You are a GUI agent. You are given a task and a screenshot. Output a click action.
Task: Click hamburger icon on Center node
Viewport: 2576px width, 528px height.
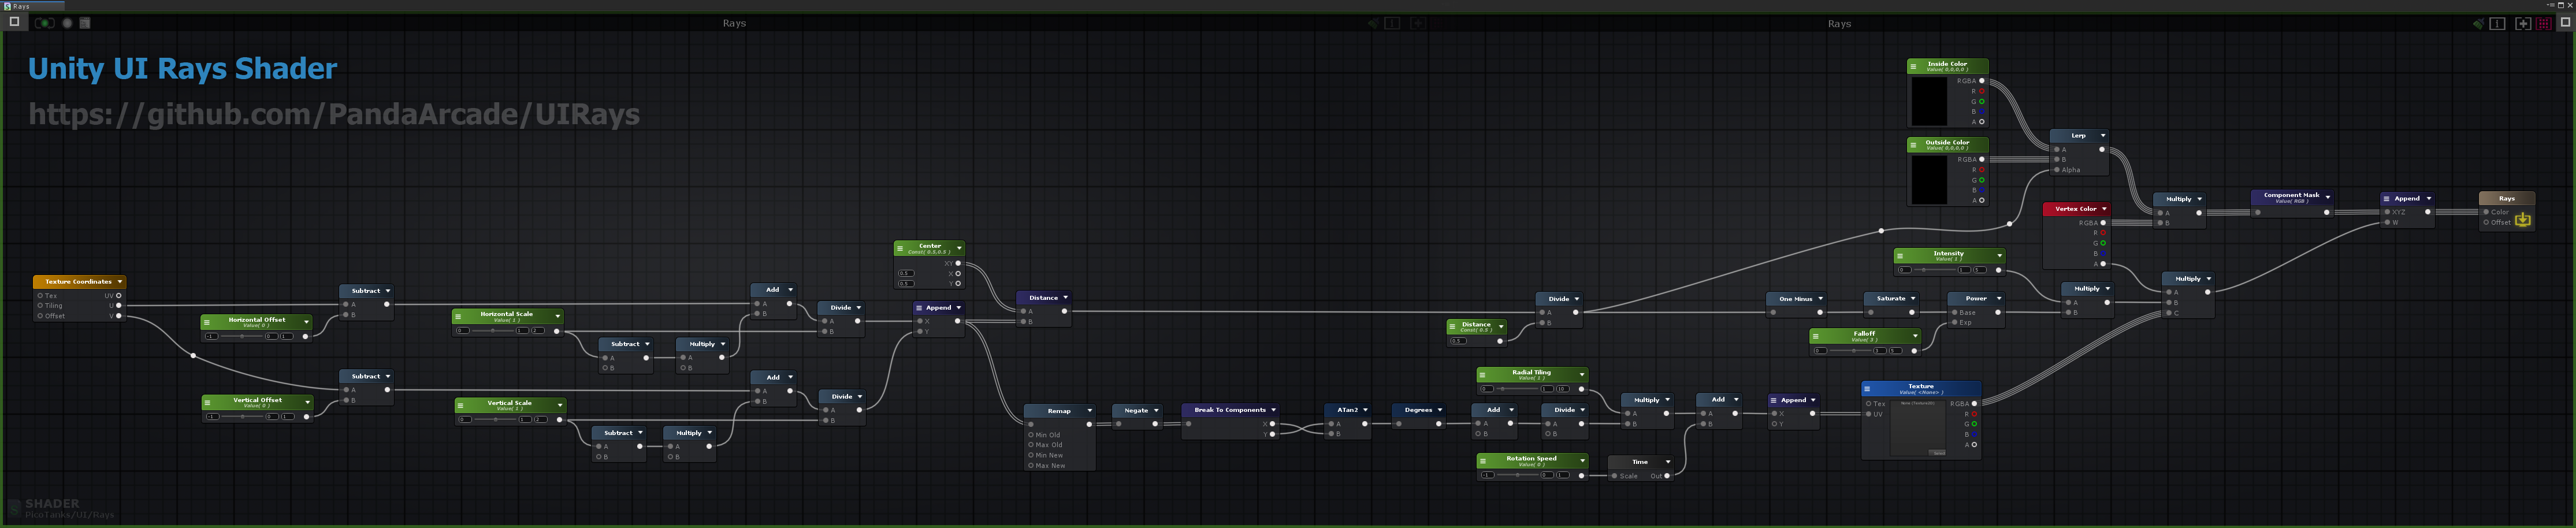click(900, 248)
